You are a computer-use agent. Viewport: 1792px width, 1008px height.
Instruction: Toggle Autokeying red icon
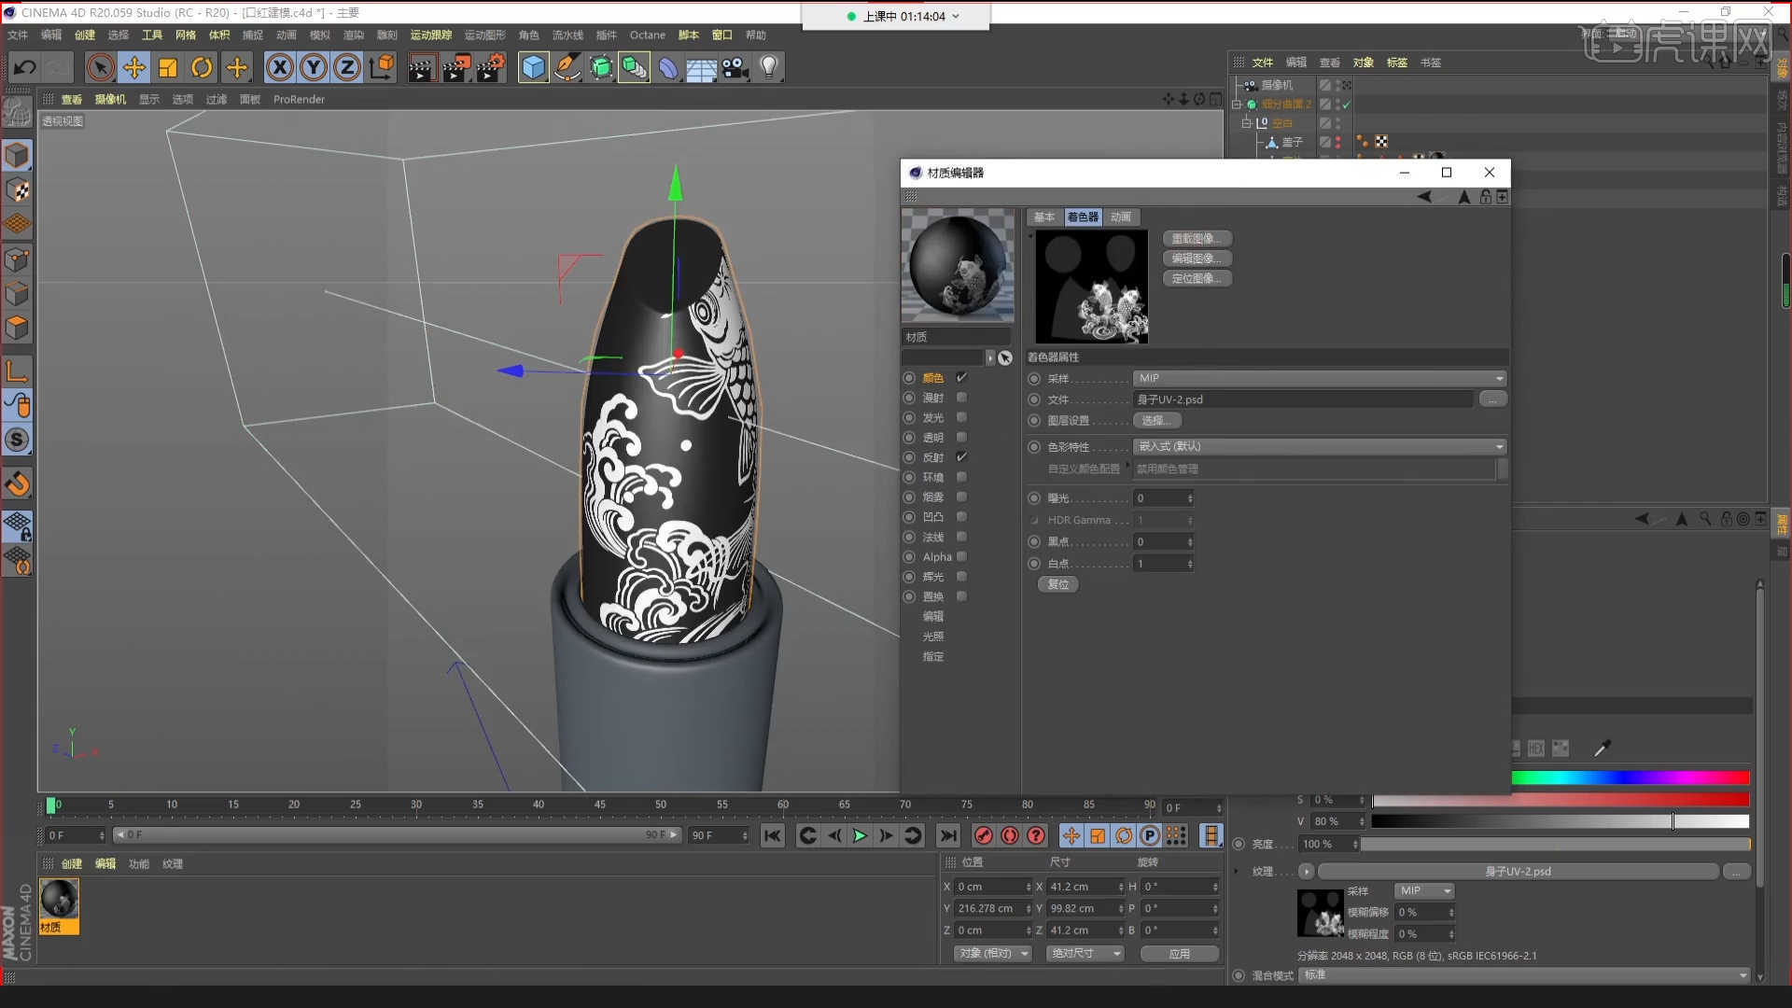coord(1010,835)
